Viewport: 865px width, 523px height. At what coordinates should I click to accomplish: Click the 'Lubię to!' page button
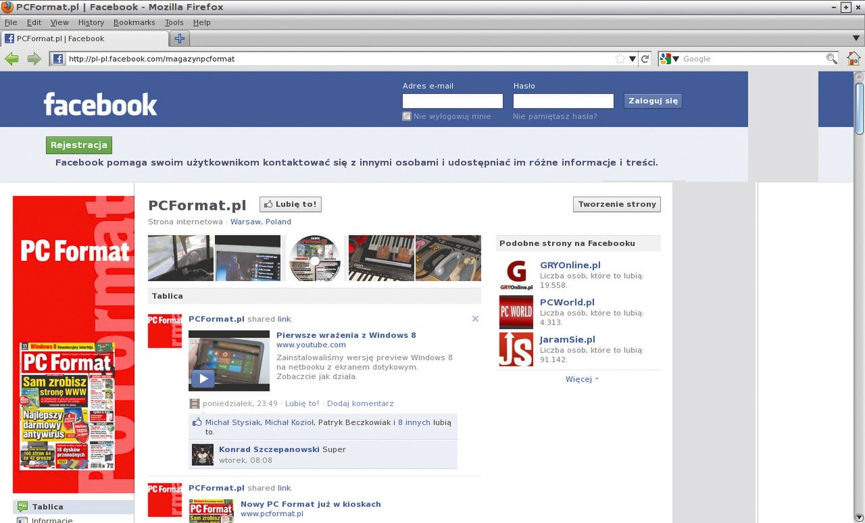290,204
